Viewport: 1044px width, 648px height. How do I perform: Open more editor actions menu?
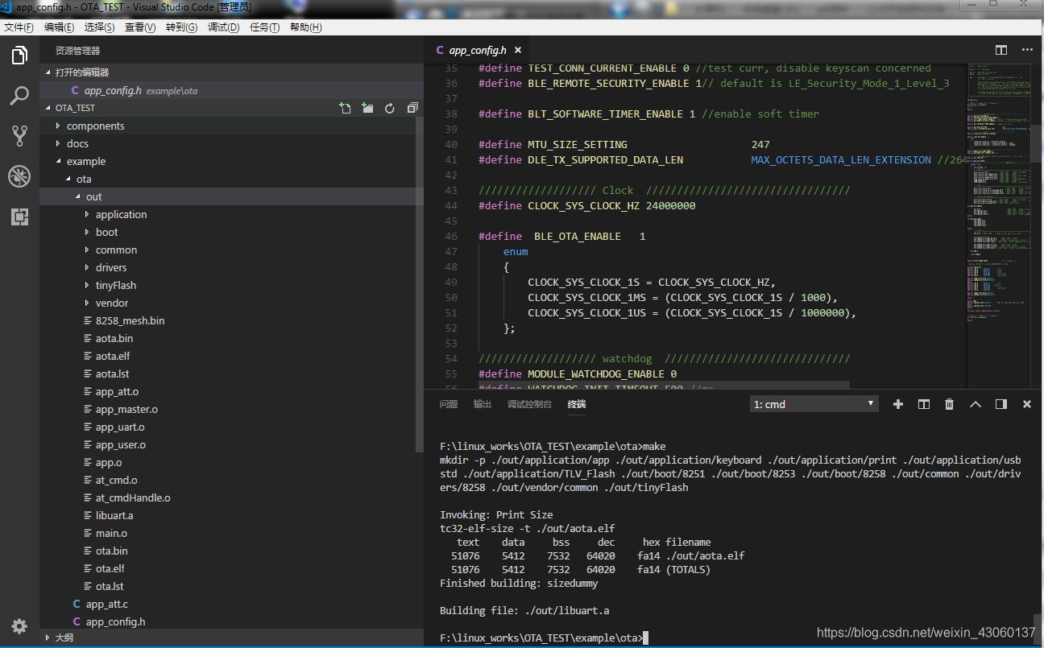[x=1027, y=50]
